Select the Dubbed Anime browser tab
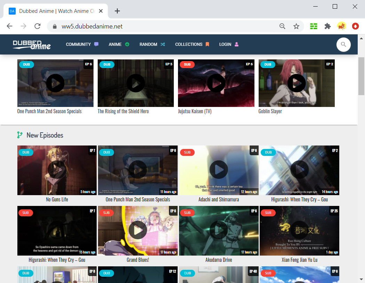This screenshot has width=365, height=283. point(56,11)
